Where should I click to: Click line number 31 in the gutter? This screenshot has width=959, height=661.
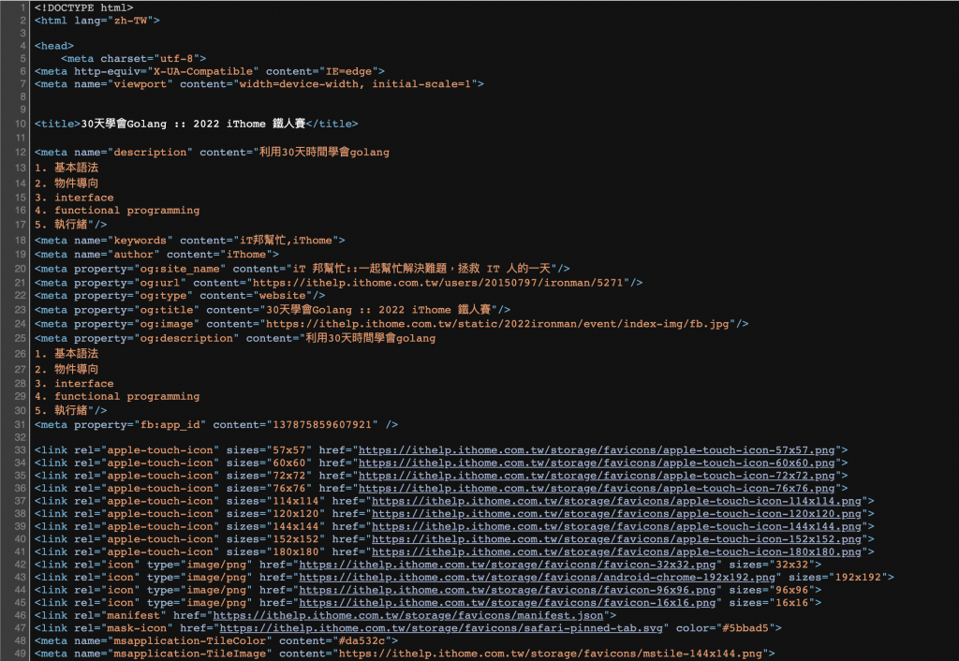tap(21, 424)
